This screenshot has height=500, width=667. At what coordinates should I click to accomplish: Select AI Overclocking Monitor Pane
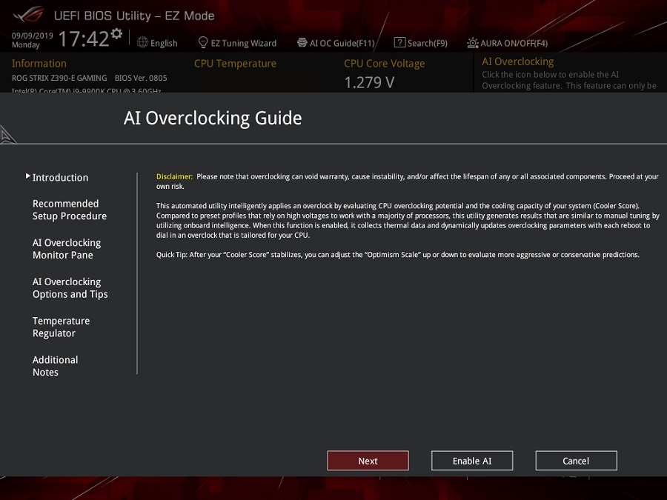[x=67, y=249]
